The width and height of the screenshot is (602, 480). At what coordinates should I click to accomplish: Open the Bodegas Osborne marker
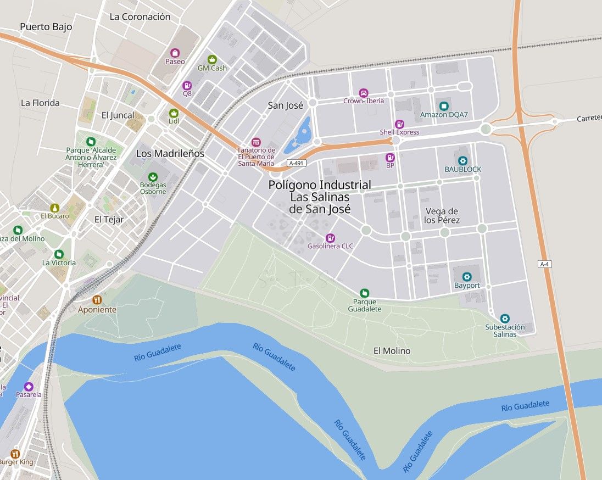(153, 177)
